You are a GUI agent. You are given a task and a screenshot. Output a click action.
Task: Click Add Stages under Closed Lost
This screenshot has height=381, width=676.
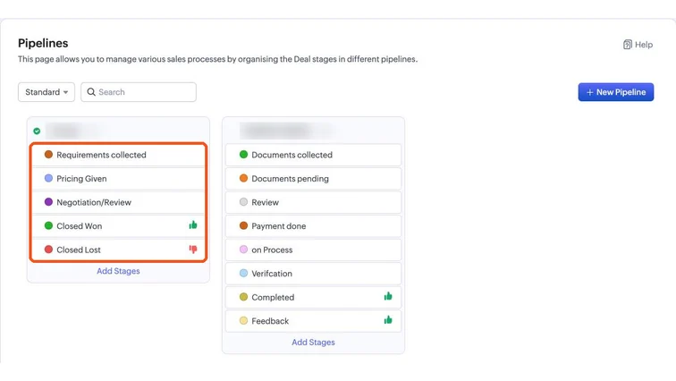[x=118, y=271]
